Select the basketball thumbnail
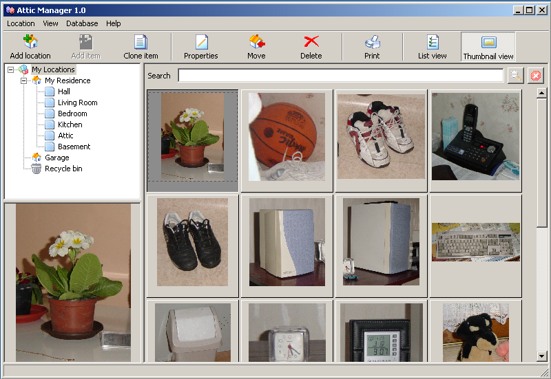Image resolution: width=551 pixels, height=379 pixels. (x=287, y=136)
